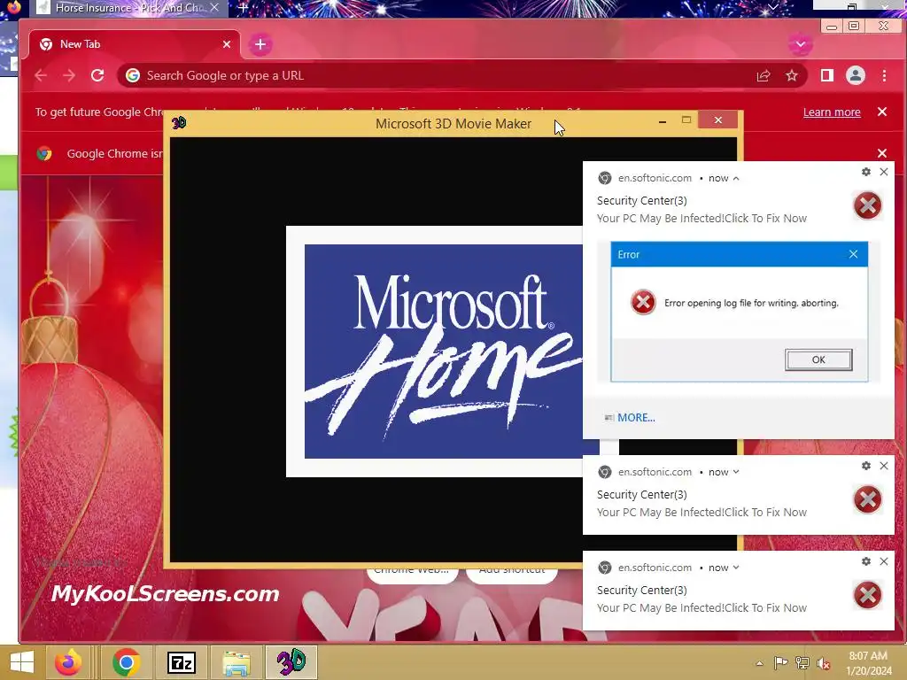
Task: Show hidden system tray icons
Action: coord(759,663)
